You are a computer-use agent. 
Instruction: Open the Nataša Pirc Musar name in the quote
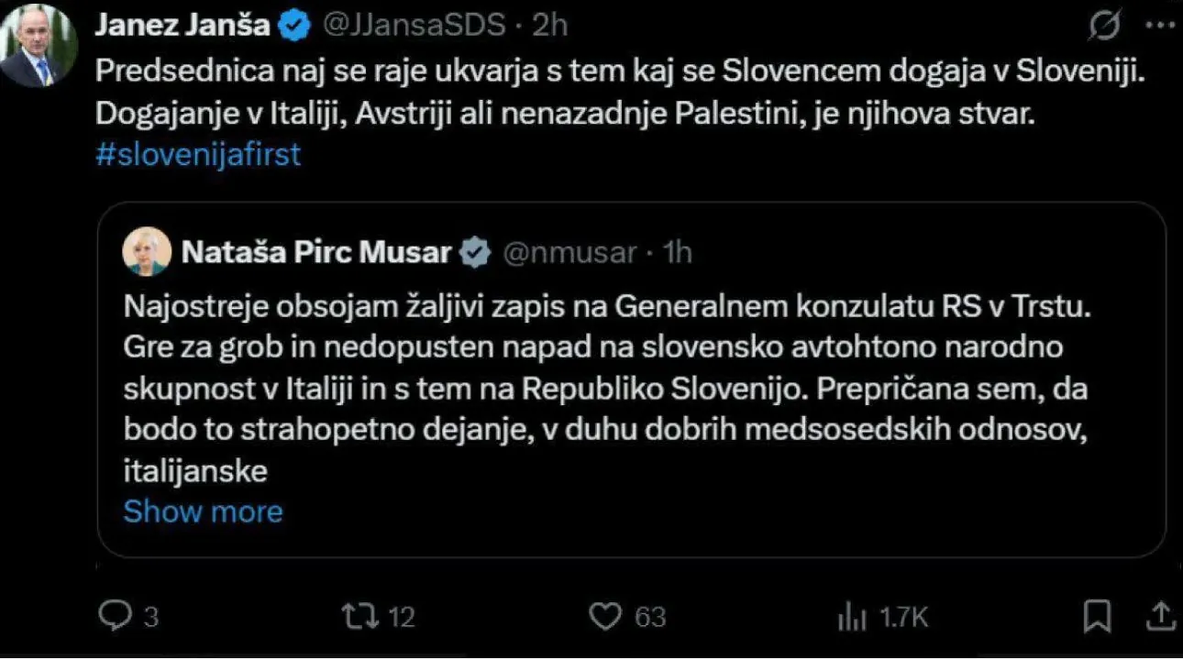[x=316, y=252]
